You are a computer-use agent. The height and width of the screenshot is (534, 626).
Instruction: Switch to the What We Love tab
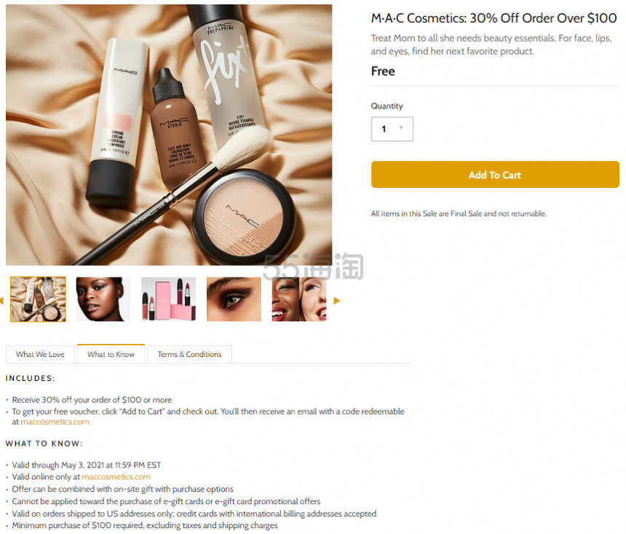pyautogui.click(x=40, y=354)
